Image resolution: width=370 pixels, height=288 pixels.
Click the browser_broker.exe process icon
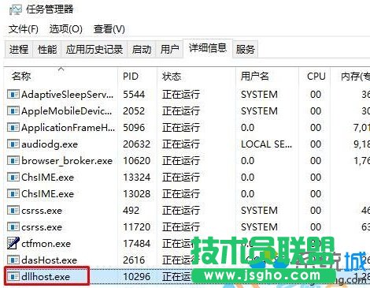tap(13, 160)
